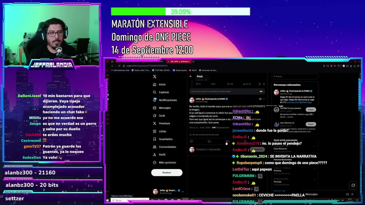Click floating Grok button at bottom right
Viewport: 365px width, 205px height.
point(353,185)
